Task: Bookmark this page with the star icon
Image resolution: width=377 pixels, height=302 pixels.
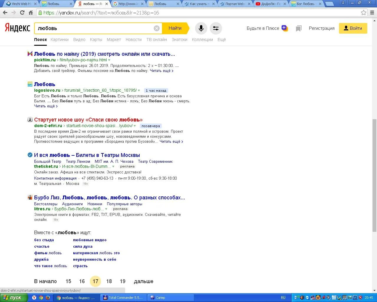Action: (x=364, y=13)
